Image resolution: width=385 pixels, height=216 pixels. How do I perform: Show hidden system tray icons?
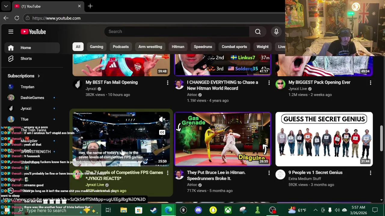(316, 210)
